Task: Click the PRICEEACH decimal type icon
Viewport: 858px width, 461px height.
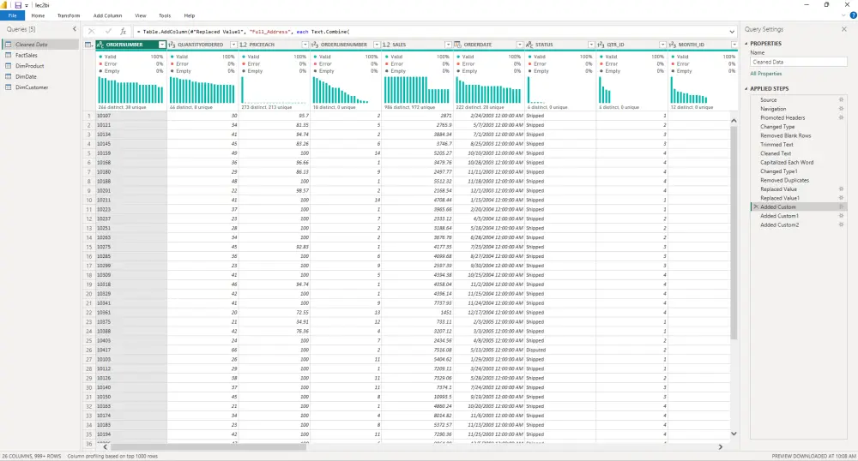Action: coord(244,45)
